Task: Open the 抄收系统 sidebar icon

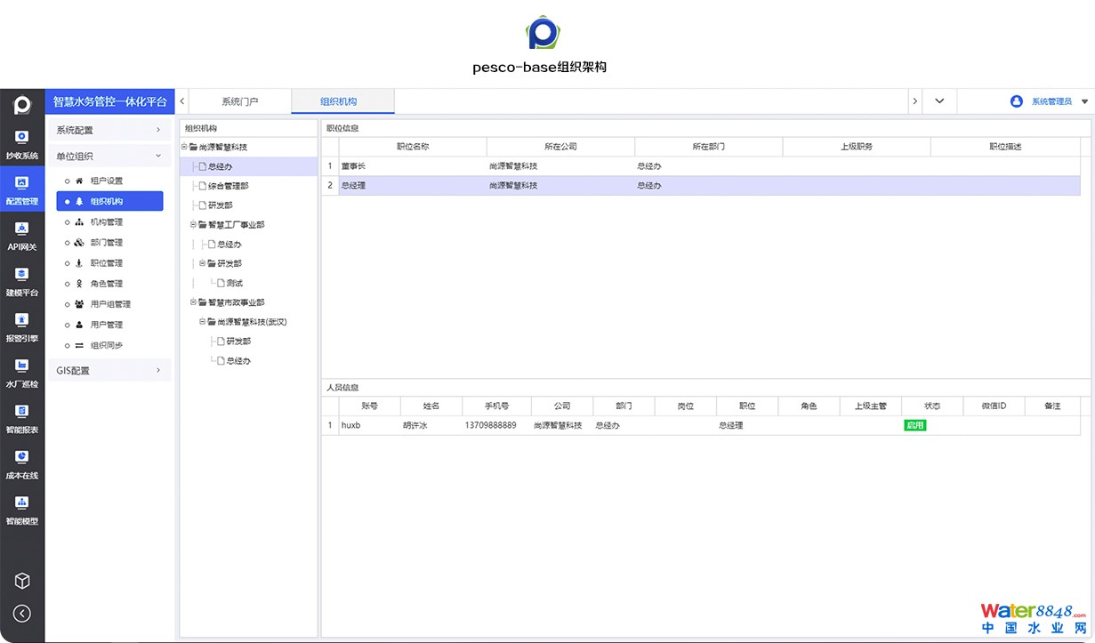Action: (x=22, y=138)
